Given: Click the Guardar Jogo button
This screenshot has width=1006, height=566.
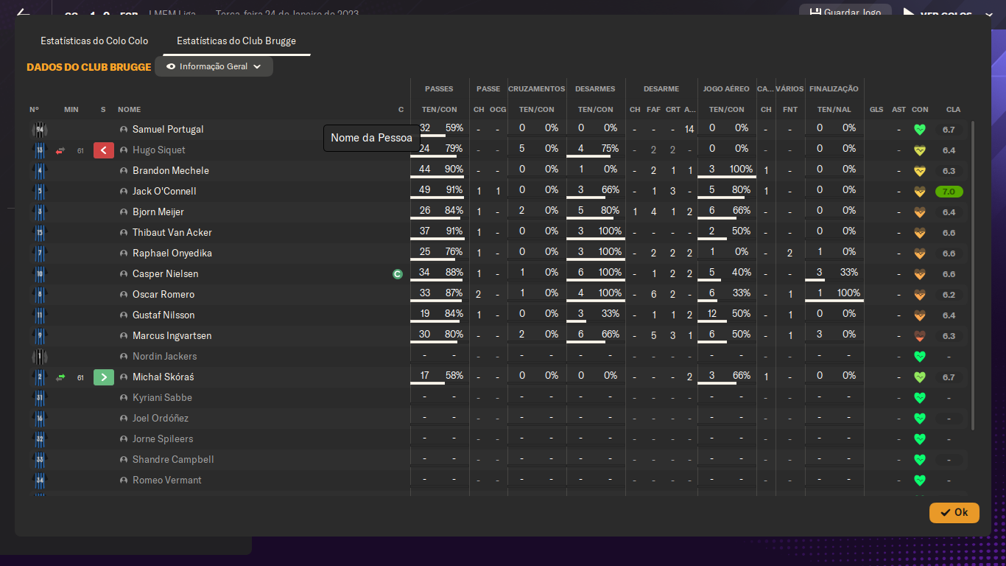Looking at the screenshot, I should click(x=845, y=13).
